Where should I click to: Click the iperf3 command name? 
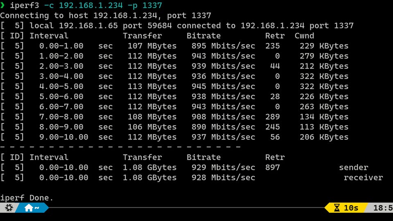(x=24, y=5)
